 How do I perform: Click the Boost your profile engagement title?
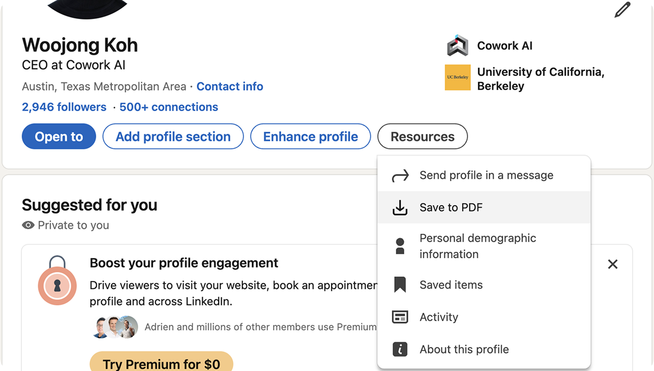tap(184, 263)
